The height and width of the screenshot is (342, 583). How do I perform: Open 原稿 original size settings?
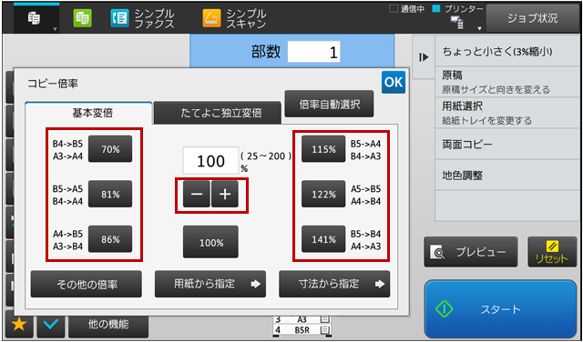(x=507, y=82)
